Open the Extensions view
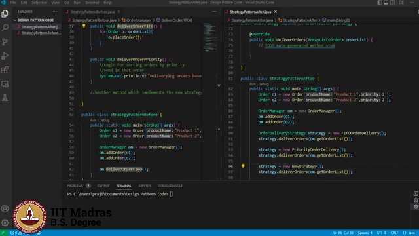The height and width of the screenshot is (236, 419). 5,70
